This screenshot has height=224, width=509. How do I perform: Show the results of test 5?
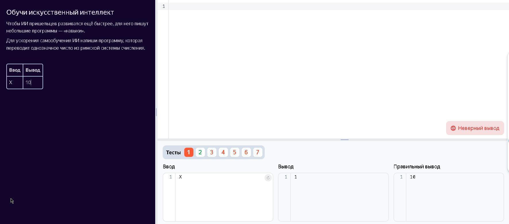tap(235, 152)
